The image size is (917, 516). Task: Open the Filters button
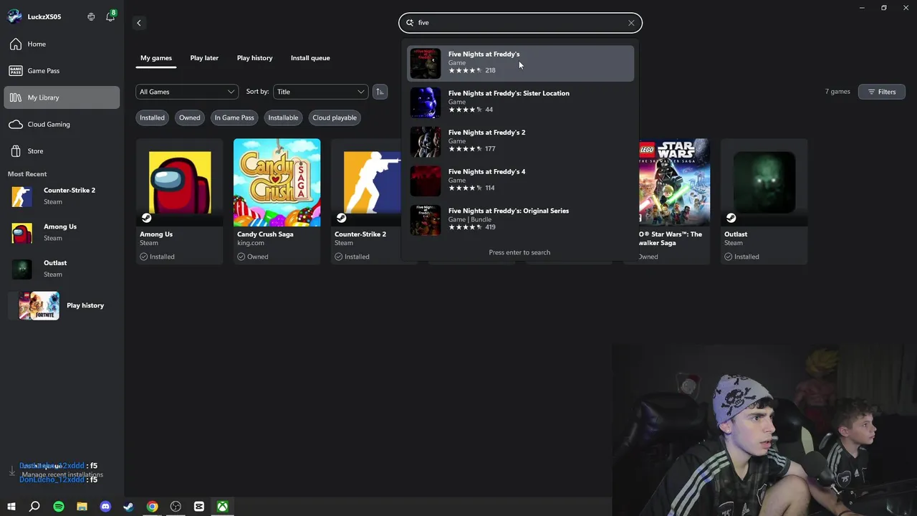tap(882, 92)
